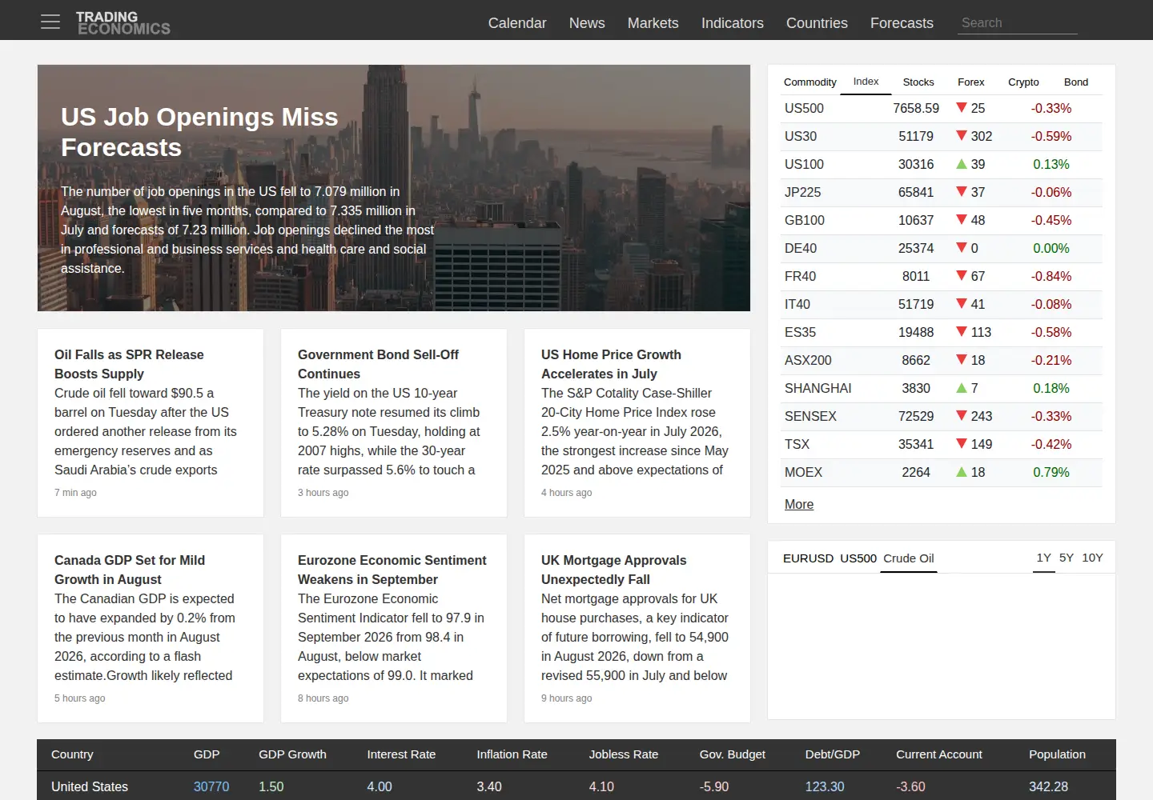
Task: Click the Debt/GDP column header
Action: pyautogui.click(x=833, y=754)
